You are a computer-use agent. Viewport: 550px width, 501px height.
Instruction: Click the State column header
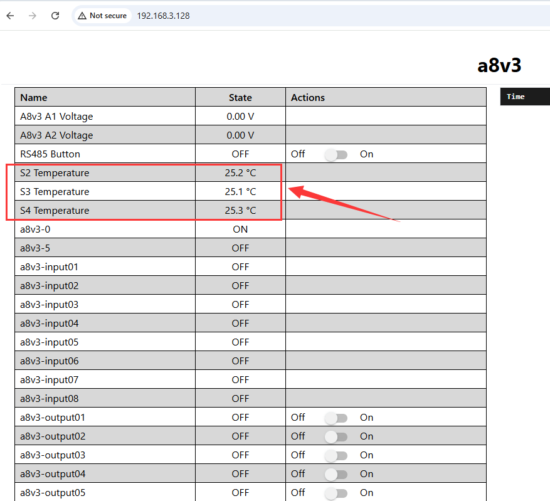pyautogui.click(x=240, y=97)
